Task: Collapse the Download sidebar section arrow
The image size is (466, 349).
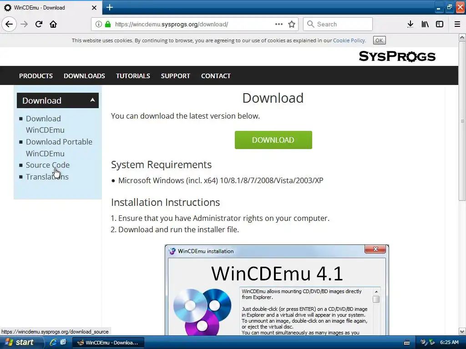Action: [x=92, y=100]
